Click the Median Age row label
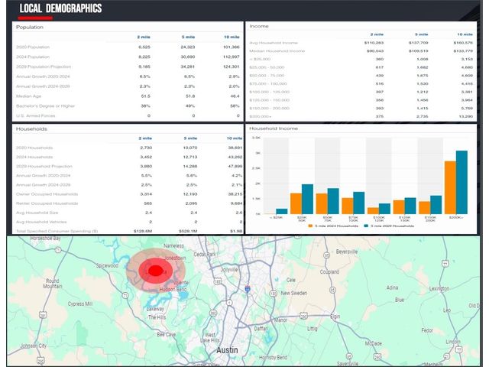The image size is (489, 367). point(29,96)
